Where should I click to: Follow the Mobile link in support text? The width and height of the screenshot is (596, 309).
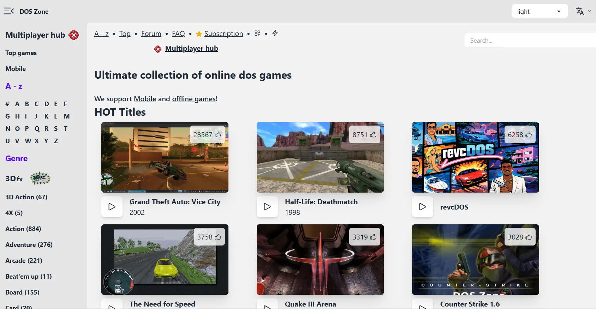point(145,99)
